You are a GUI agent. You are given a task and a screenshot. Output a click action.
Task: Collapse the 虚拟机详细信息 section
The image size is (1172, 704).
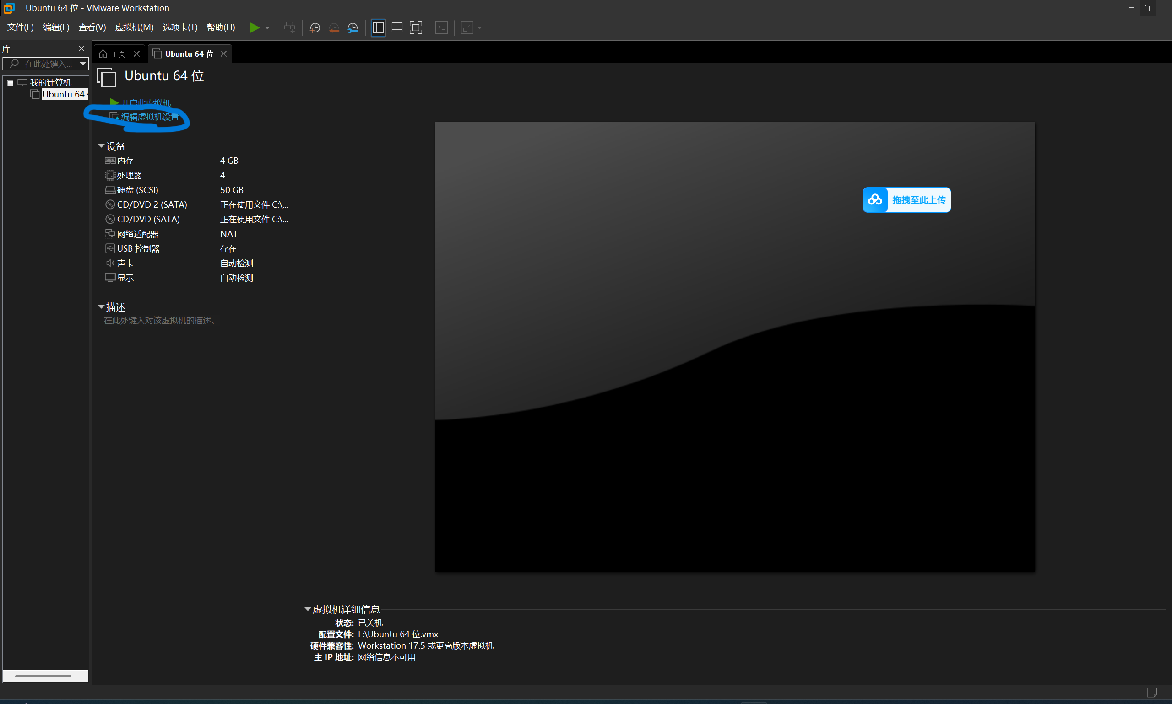(308, 609)
